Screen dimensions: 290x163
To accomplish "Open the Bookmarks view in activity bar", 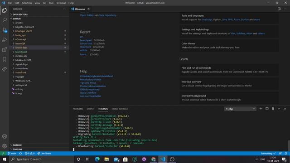I will pos(5,59).
